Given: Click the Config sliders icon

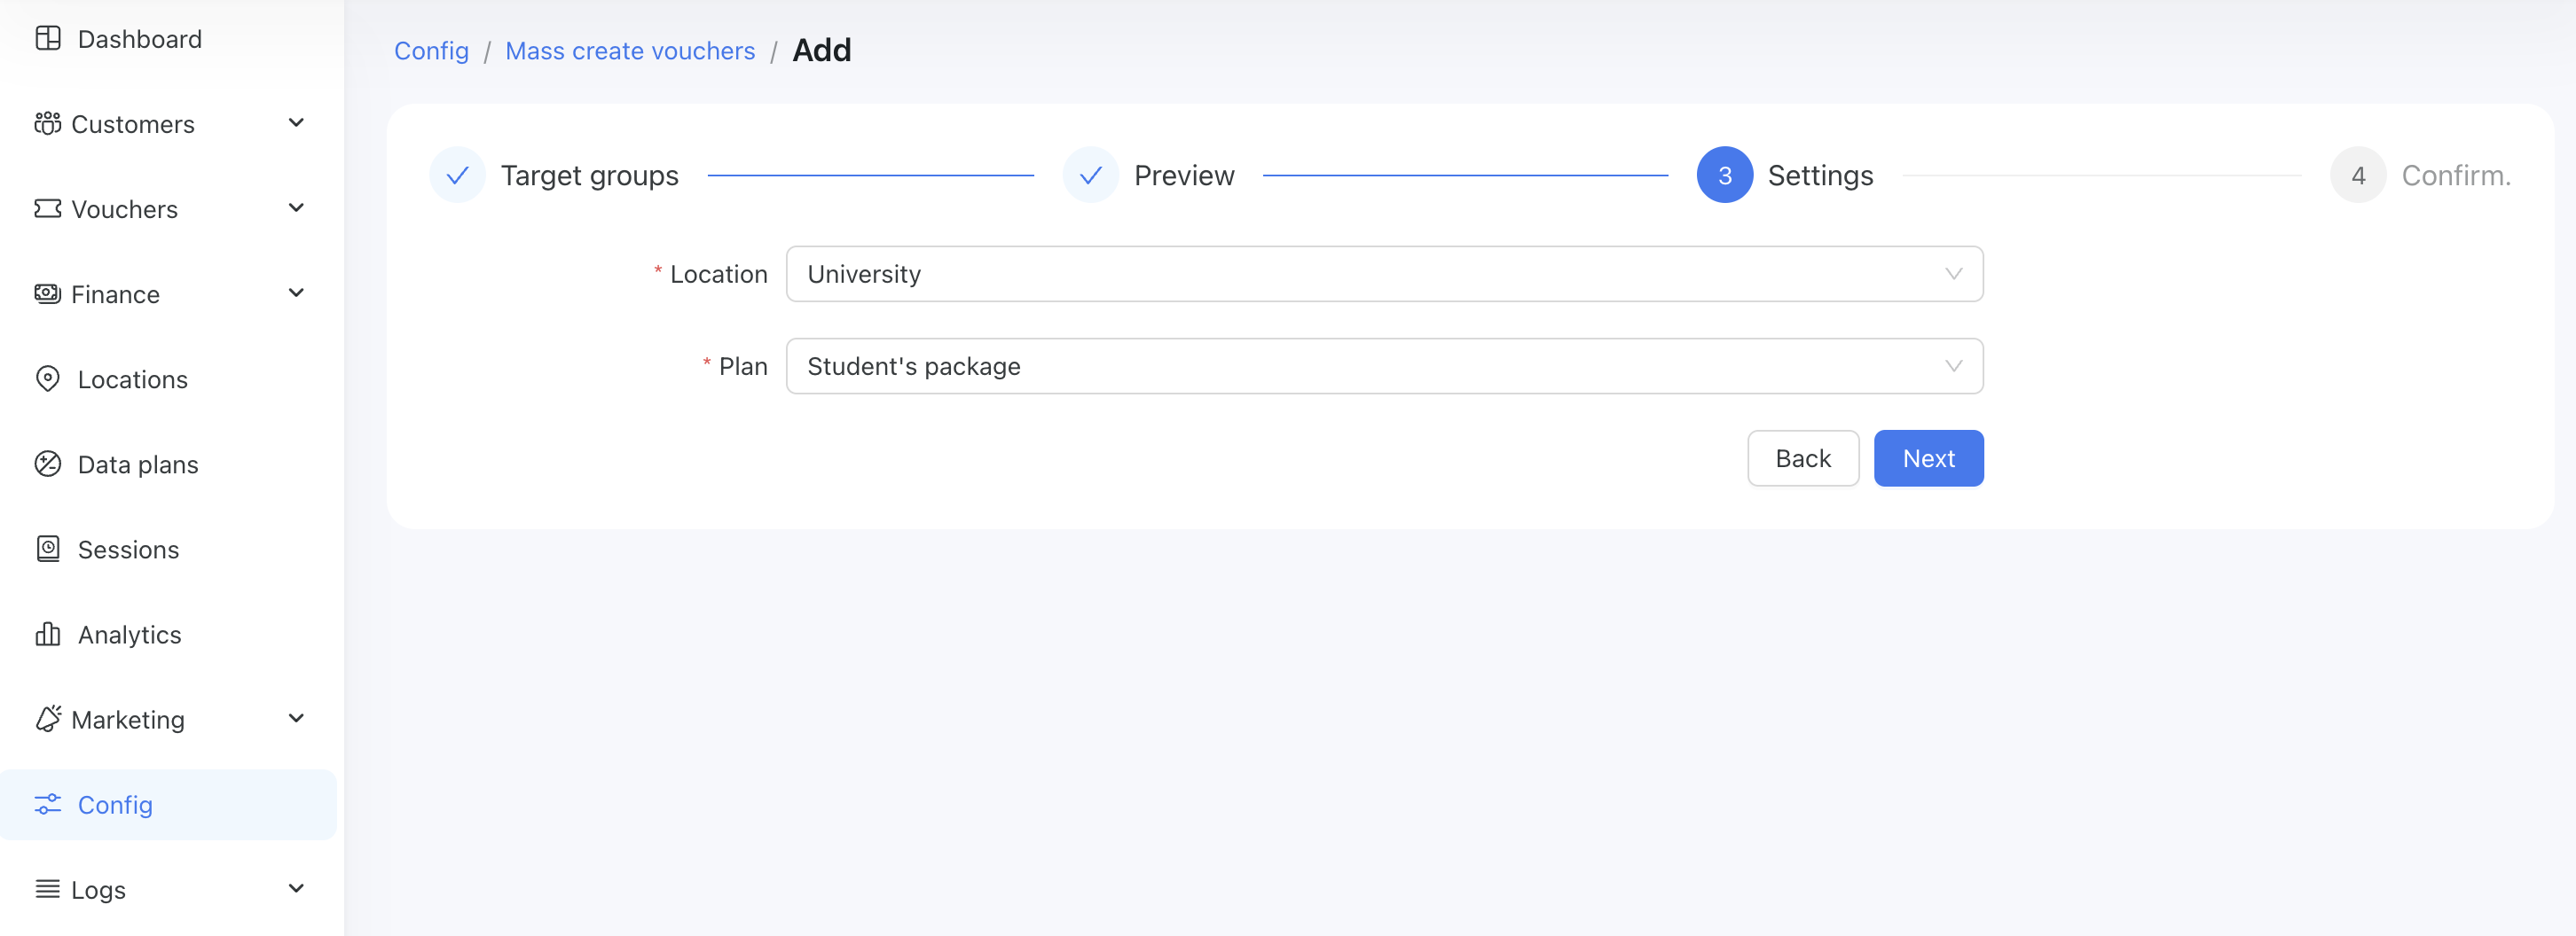Looking at the screenshot, I should click(x=48, y=804).
